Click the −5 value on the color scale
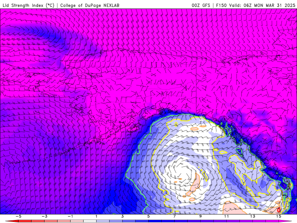This screenshot has width=297, height=223. click(18, 216)
